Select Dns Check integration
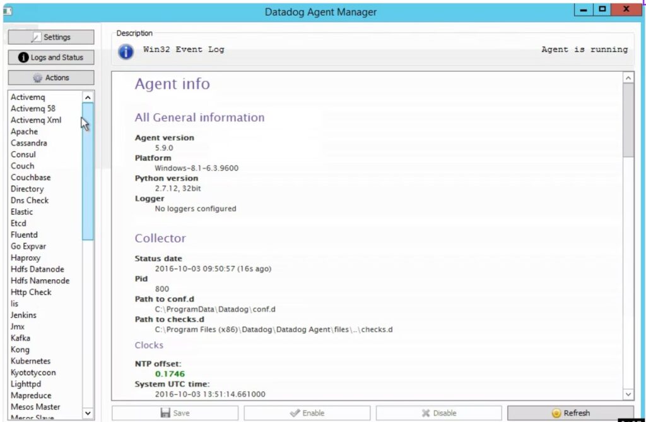 click(x=30, y=200)
